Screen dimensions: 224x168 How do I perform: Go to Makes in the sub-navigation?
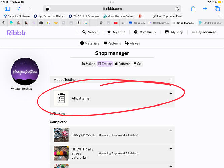[x=133, y=43]
